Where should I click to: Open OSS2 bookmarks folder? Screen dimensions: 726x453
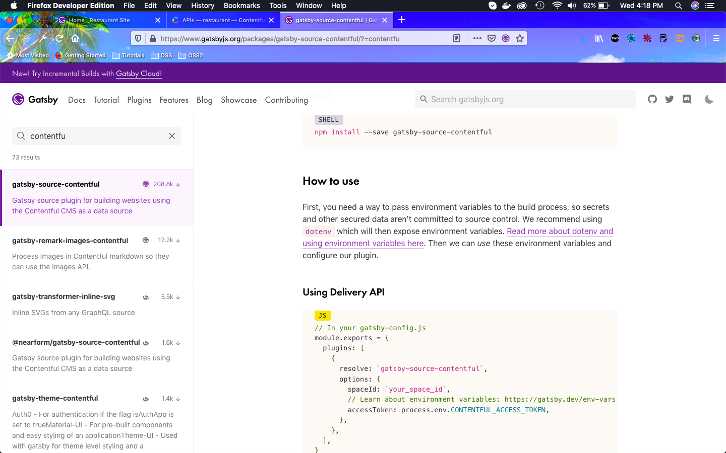click(191, 55)
